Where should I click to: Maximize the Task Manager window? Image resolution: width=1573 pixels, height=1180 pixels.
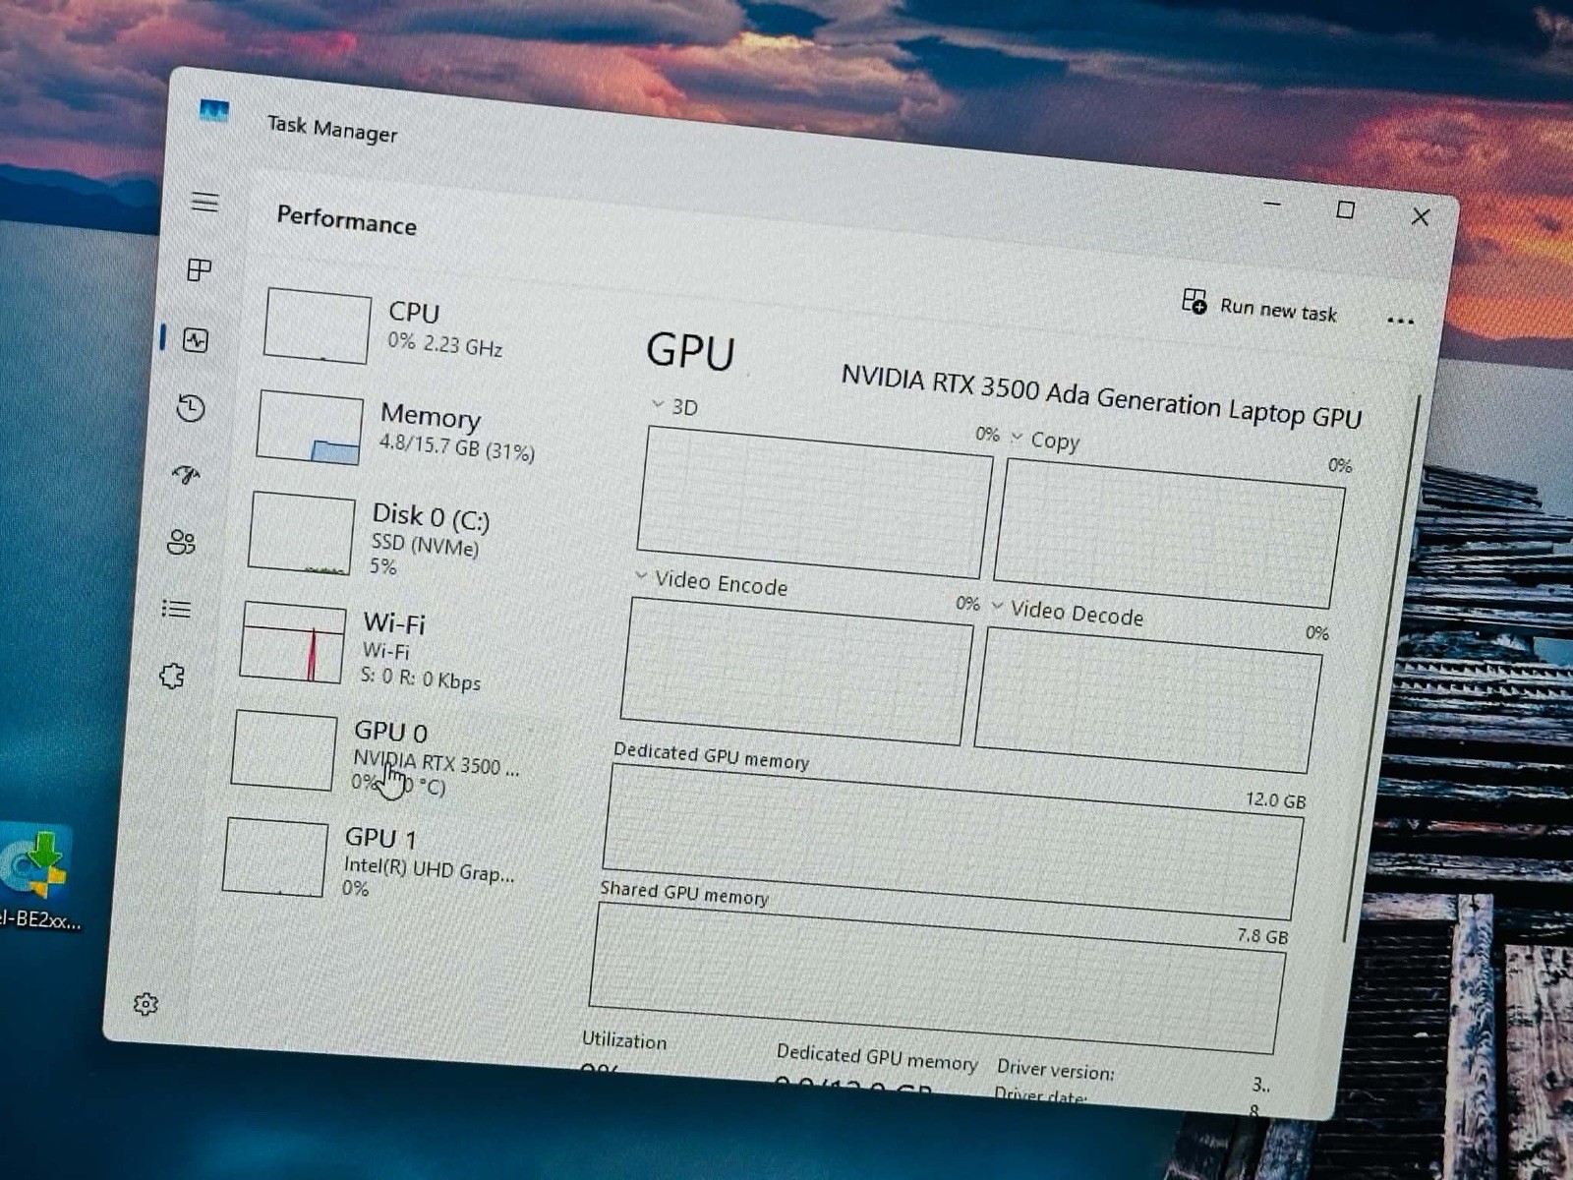click(1345, 210)
